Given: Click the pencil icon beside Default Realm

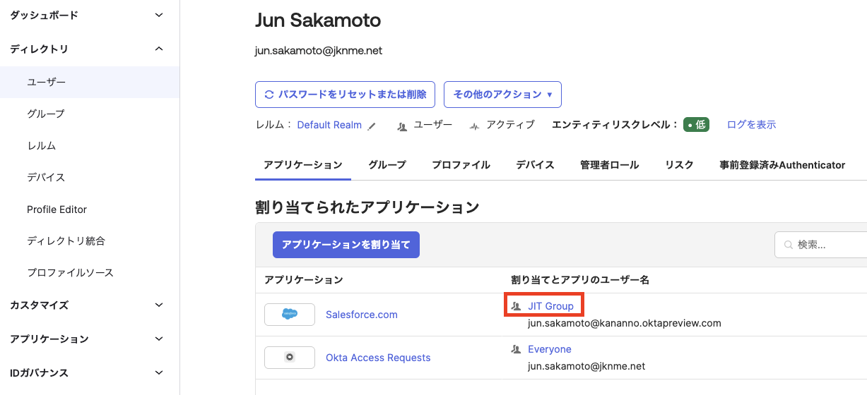Looking at the screenshot, I should 372,126.
